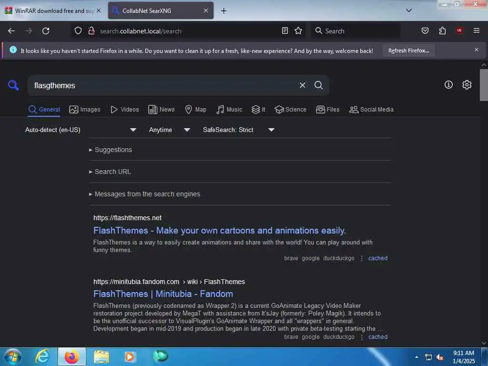Clear the flasgthemes search query

(302, 85)
